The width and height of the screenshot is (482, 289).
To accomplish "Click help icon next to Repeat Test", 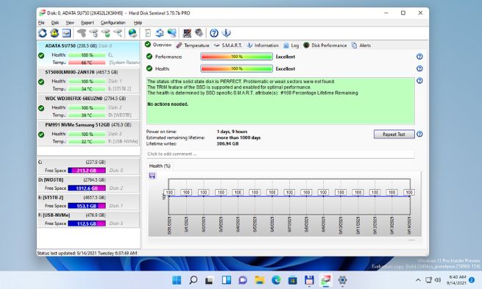I will click(x=419, y=135).
